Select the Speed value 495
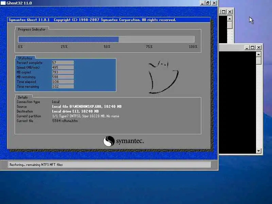This screenshot has height=204, width=272. click(x=63, y=67)
